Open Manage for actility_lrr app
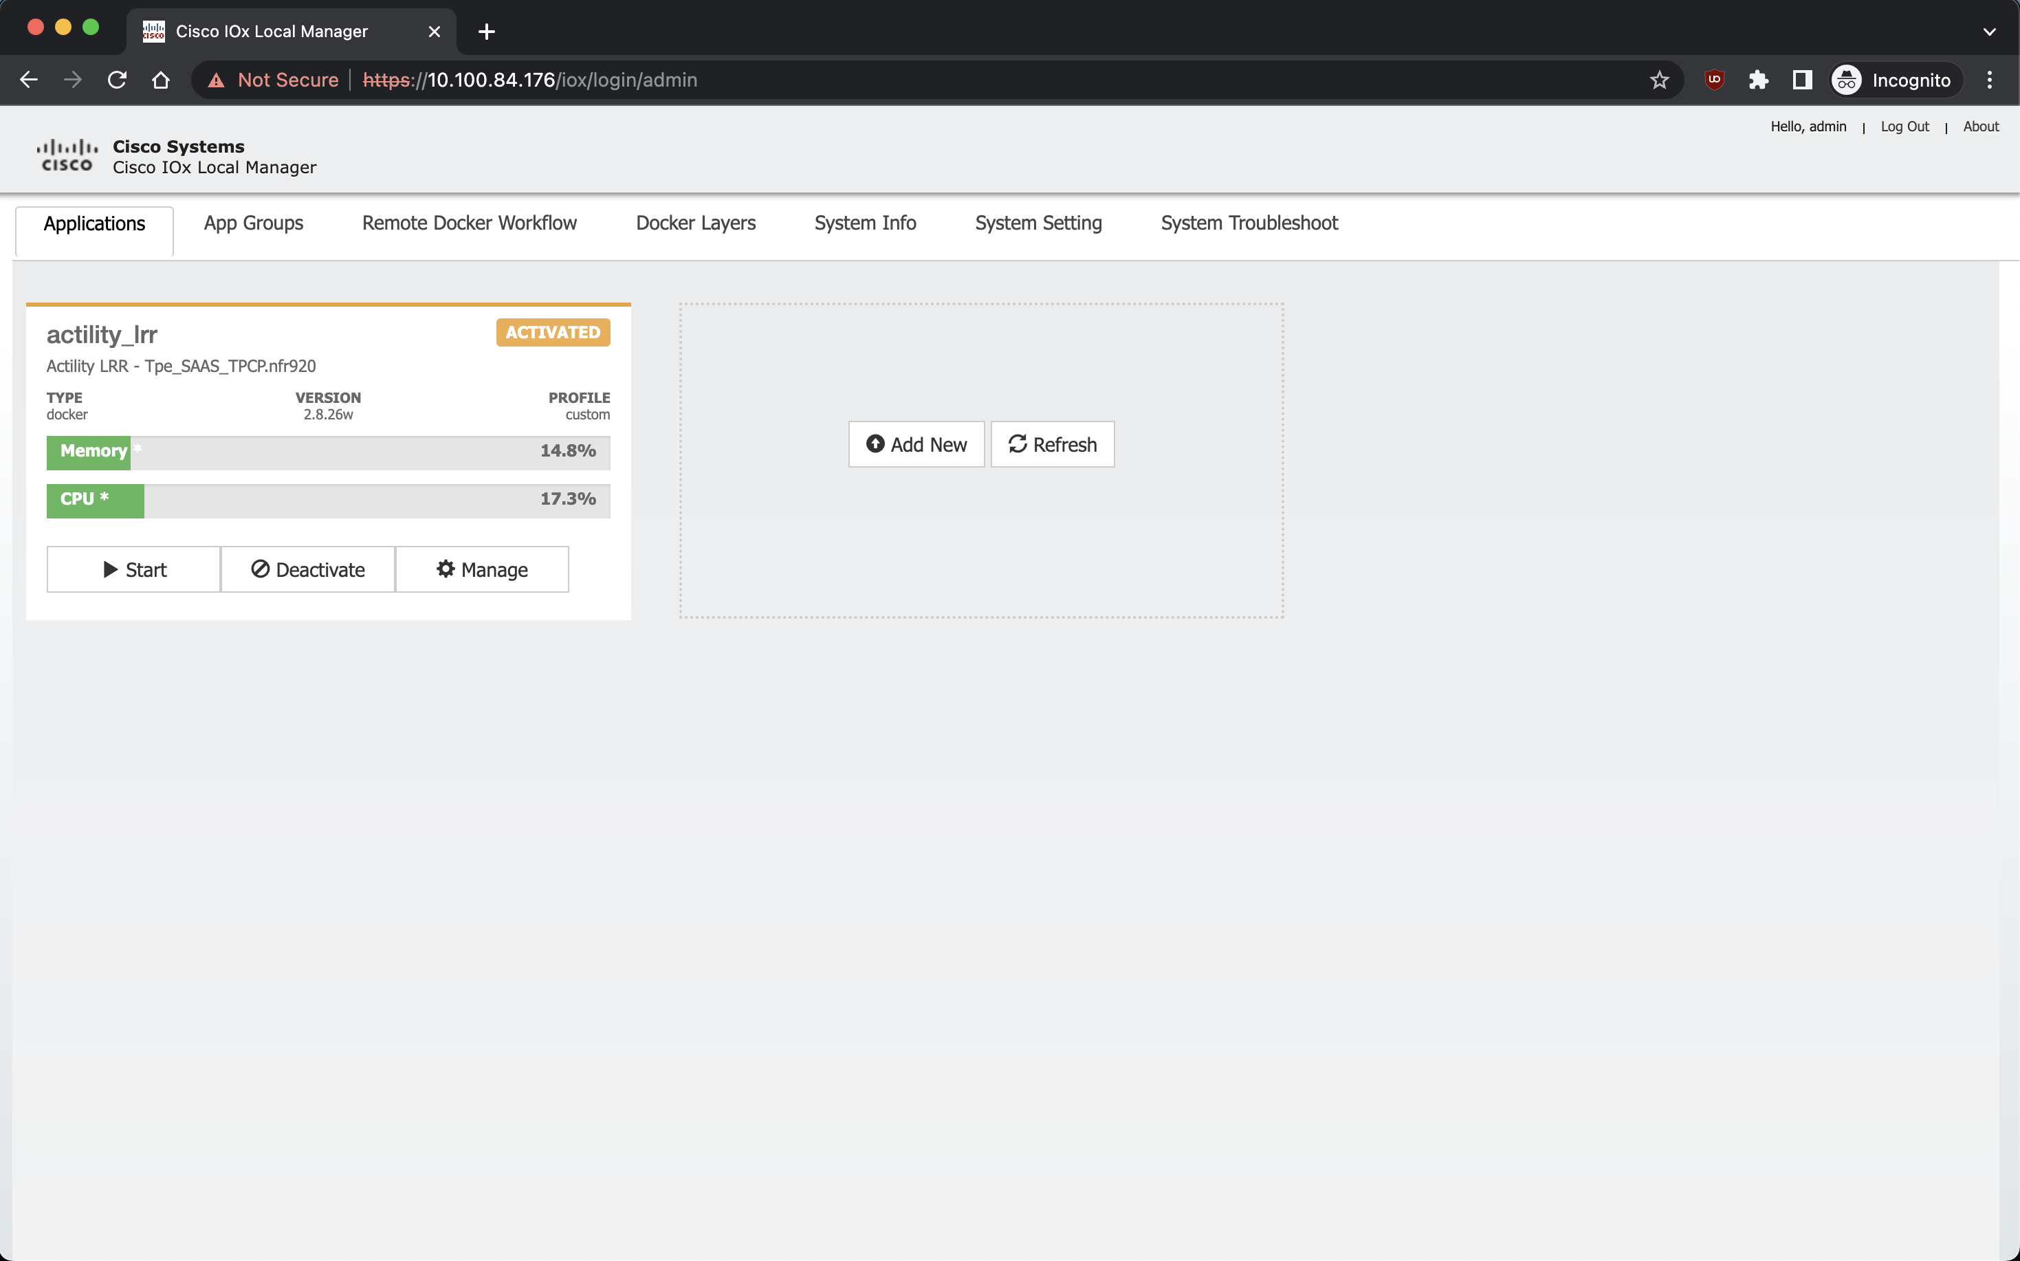 [482, 569]
